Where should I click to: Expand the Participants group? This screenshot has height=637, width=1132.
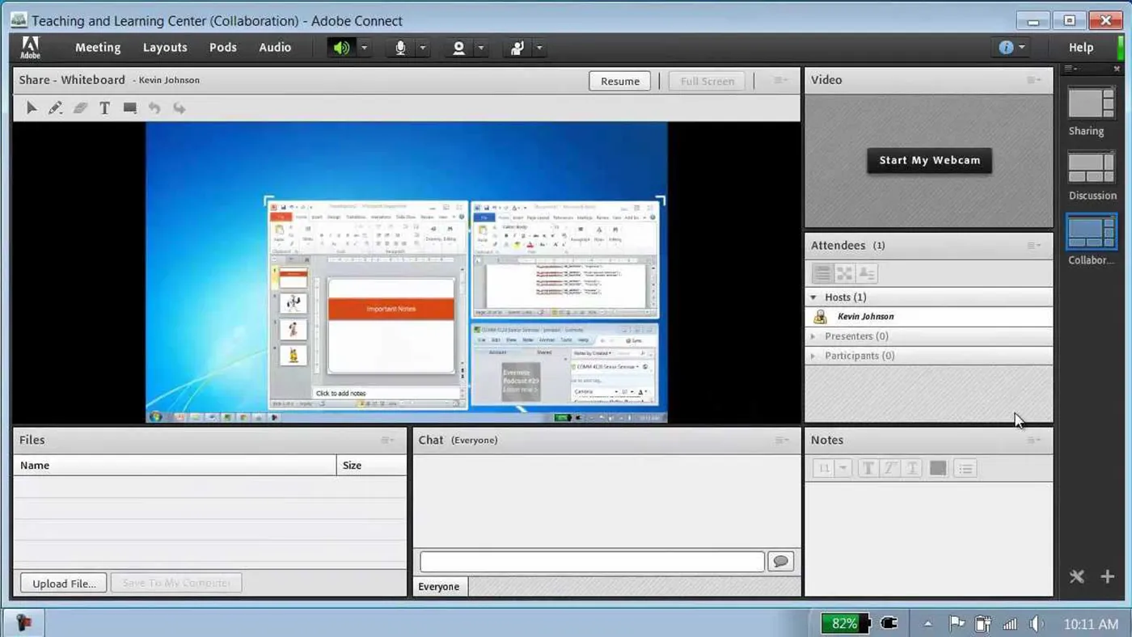pos(813,356)
